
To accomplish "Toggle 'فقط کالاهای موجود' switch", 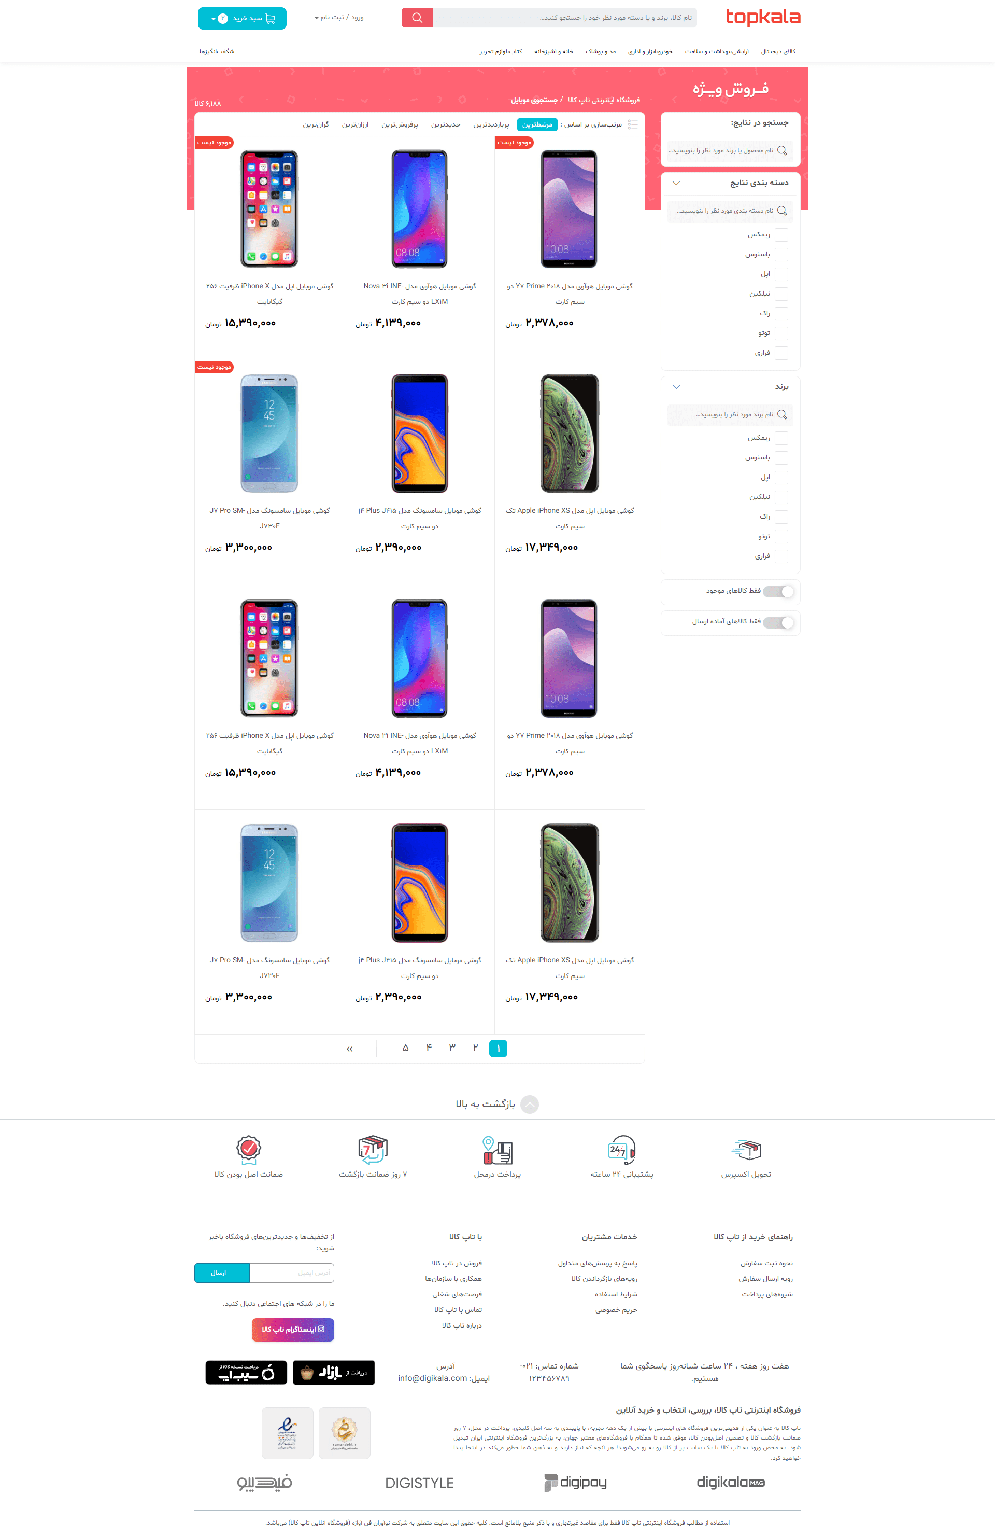I will coord(778,591).
